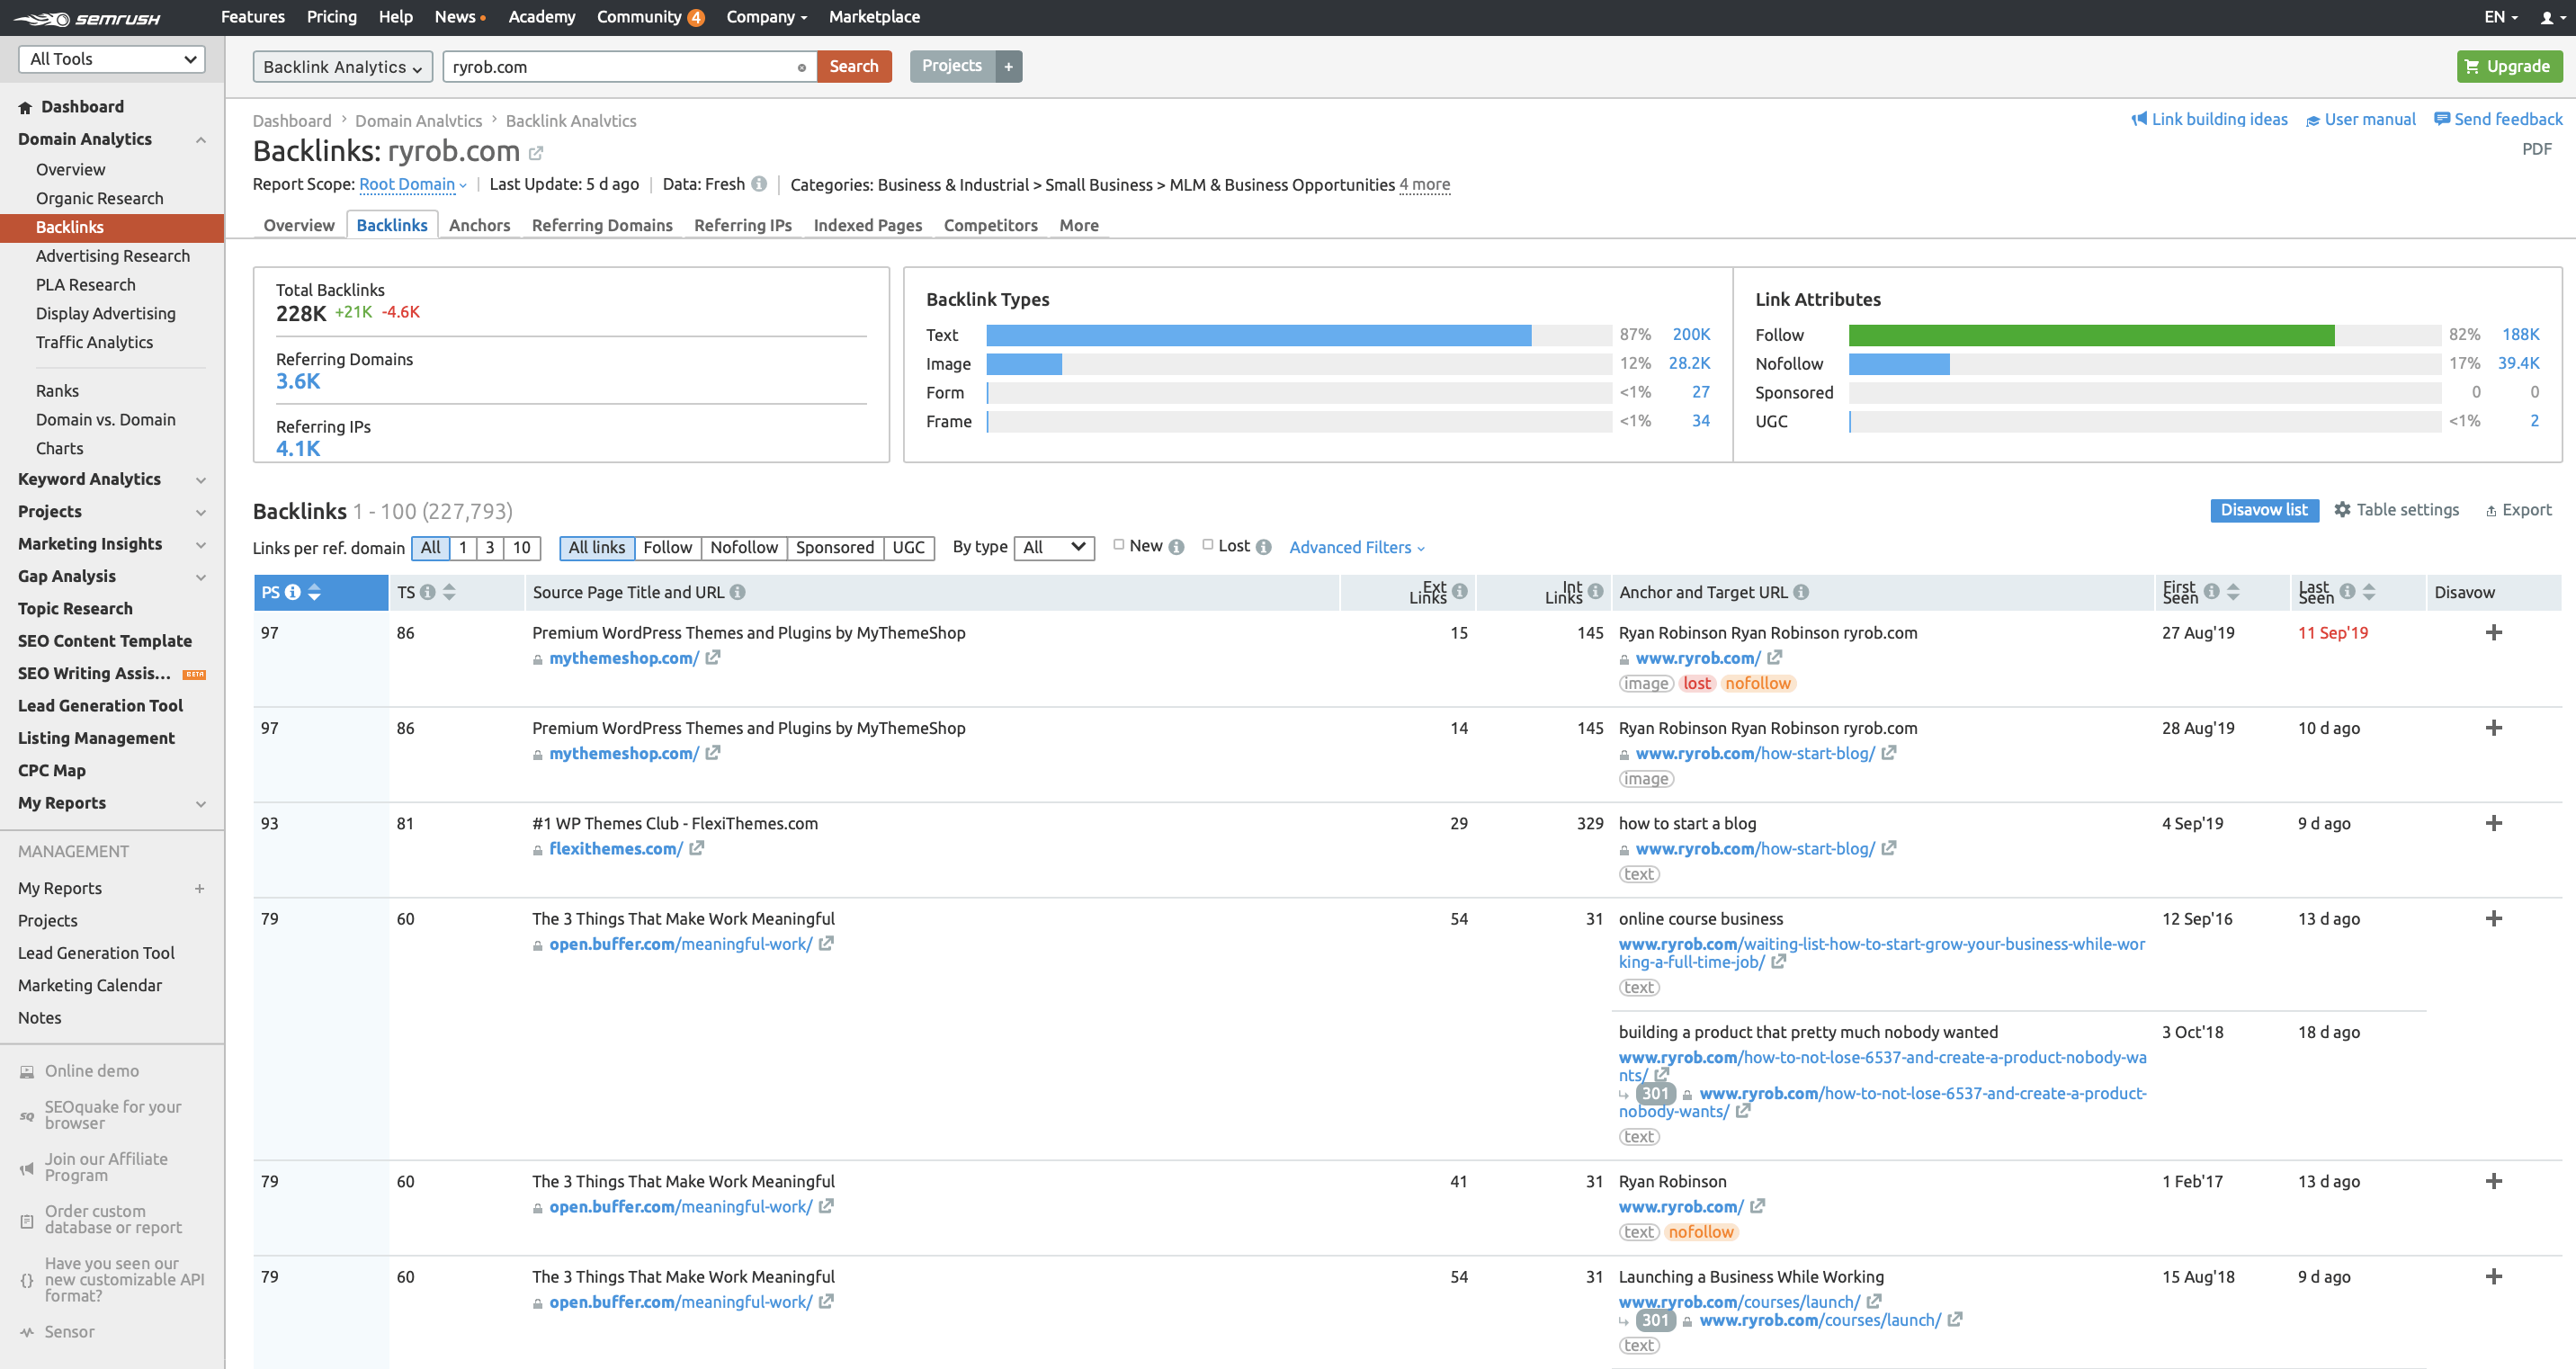Filter backlinks by Sponsored

click(x=835, y=548)
